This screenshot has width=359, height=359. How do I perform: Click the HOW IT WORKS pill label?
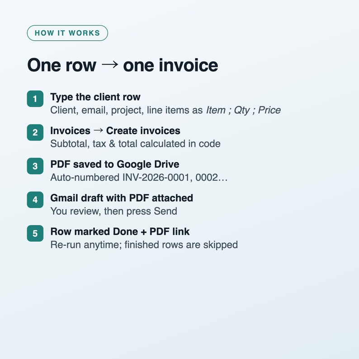coord(67,33)
